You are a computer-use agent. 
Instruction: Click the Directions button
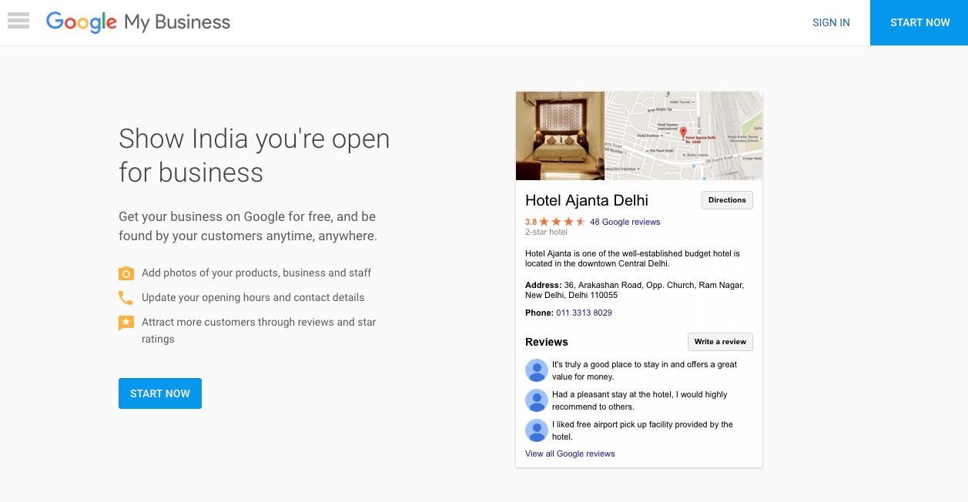(x=727, y=200)
